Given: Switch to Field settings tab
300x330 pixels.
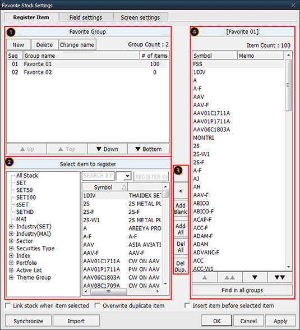Looking at the screenshot, I should pyautogui.click(x=86, y=17).
